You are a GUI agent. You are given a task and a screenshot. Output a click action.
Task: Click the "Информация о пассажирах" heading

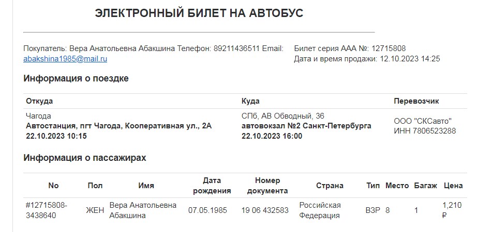tap(85, 158)
